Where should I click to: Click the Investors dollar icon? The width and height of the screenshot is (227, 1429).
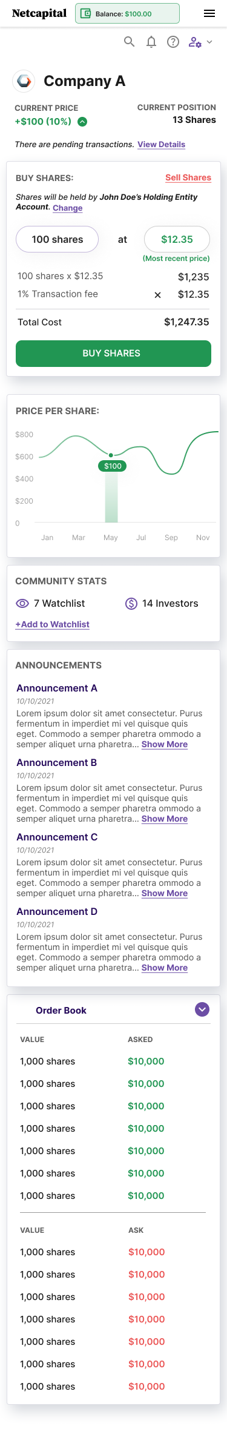click(131, 604)
